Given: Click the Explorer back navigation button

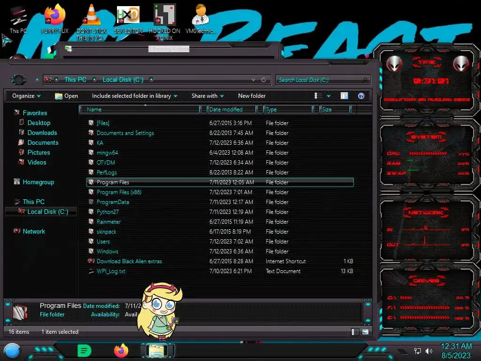Looking at the screenshot, I should pyautogui.click(x=19, y=80).
